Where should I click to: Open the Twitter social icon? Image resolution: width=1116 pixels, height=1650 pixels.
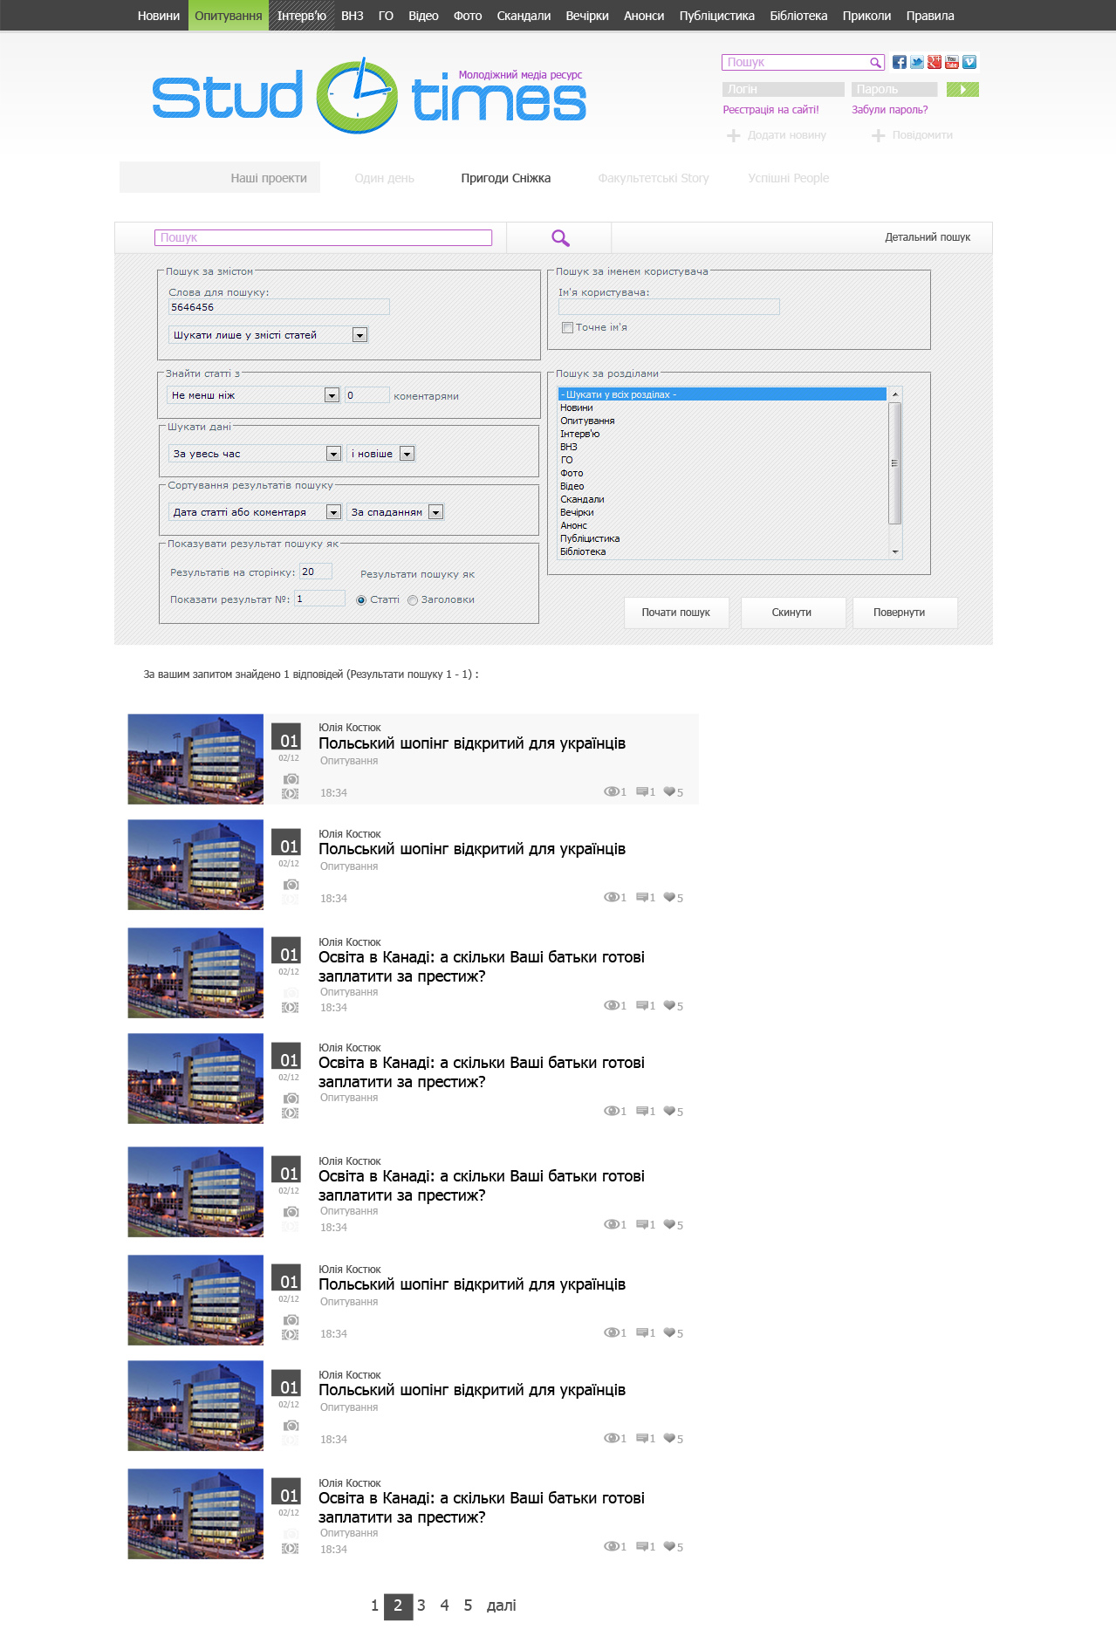[x=917, y=62]
